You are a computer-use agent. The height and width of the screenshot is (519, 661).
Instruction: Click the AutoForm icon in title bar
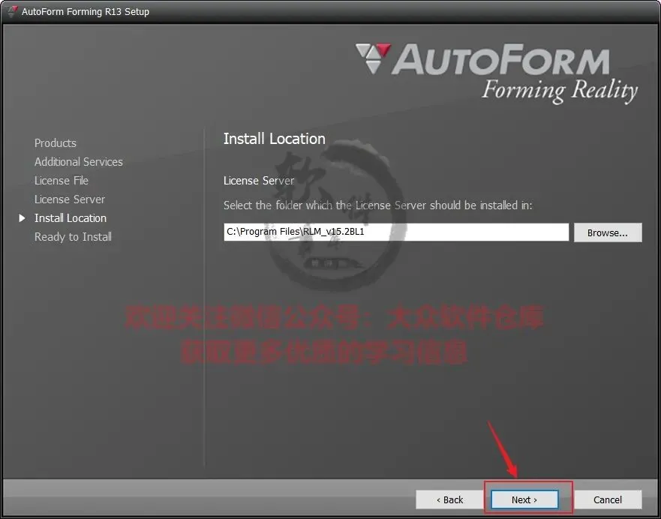[12, 11]
